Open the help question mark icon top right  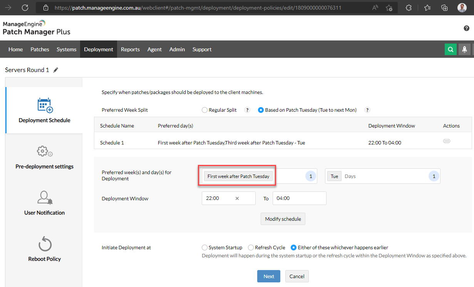(x=466, y=28)
